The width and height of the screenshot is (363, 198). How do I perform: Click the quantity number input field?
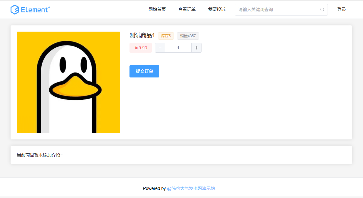178,48
